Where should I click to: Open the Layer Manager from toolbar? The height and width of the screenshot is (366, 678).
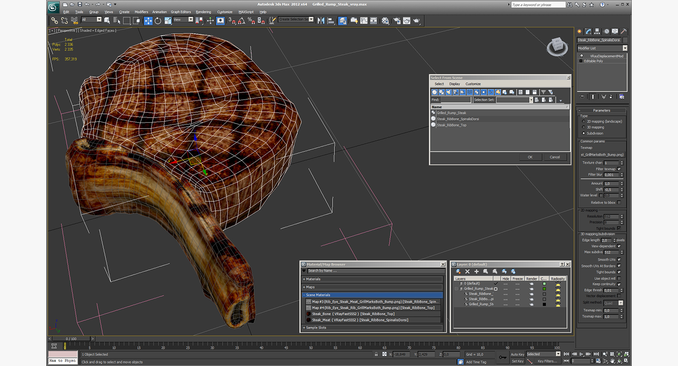coord(342,21)
